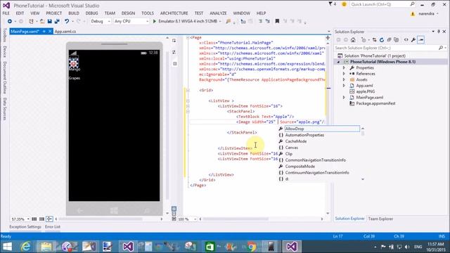Open Debug configuration dropdown
The height and width of the screenshot is (253, 450).
coord(100,21)
